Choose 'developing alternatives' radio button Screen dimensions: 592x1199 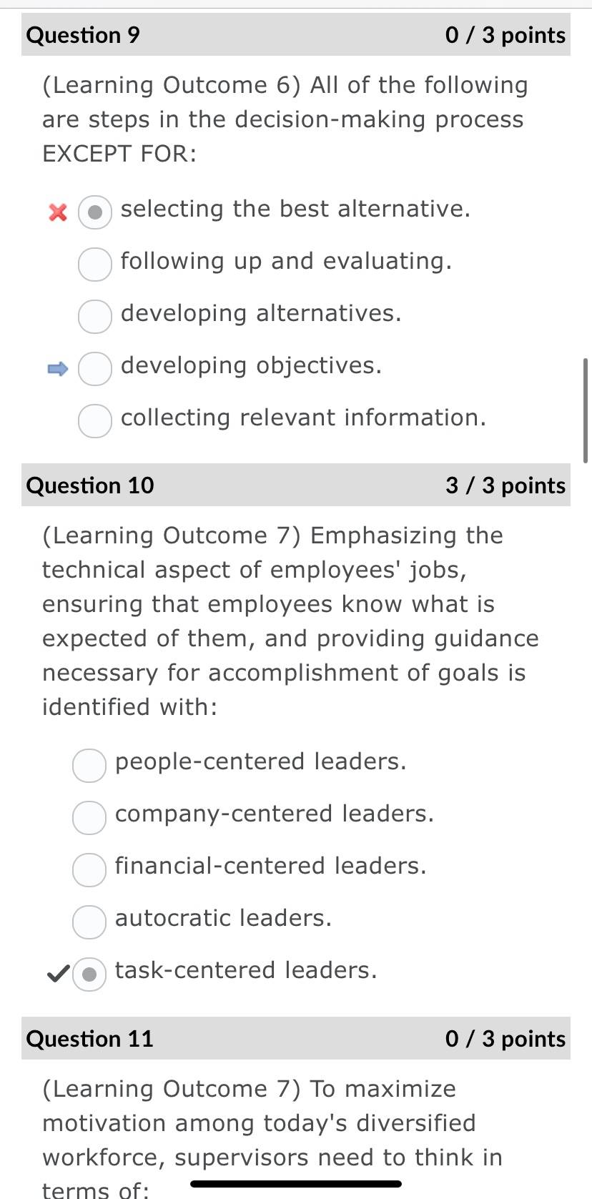(x=95, y=317)
